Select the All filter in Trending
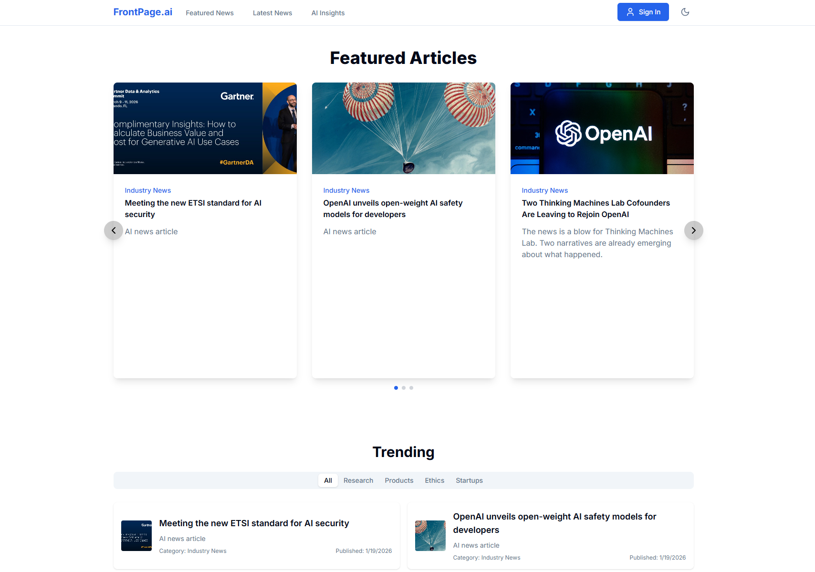 [x=328, y=480]
